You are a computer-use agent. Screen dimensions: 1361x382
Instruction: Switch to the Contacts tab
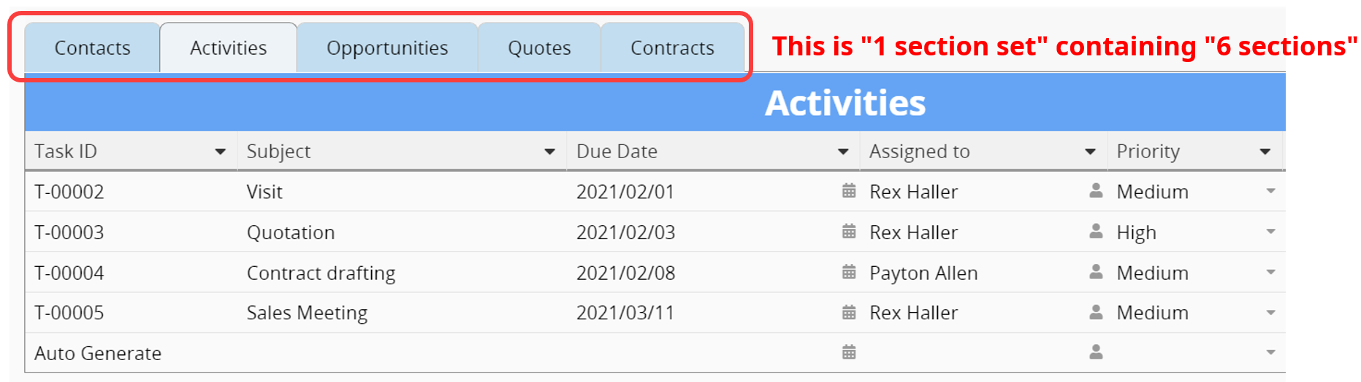pyautogui.click(x=92, y=48)
